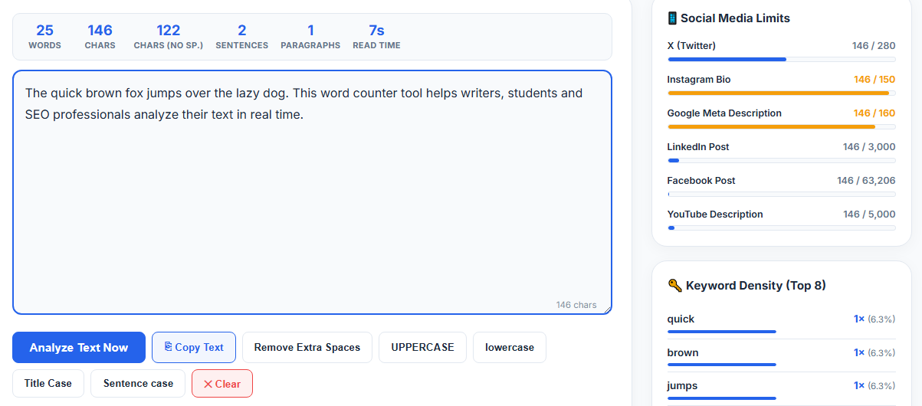Click the key icon beside Keyword Density

pyautogui.click(x=674, y=285)
